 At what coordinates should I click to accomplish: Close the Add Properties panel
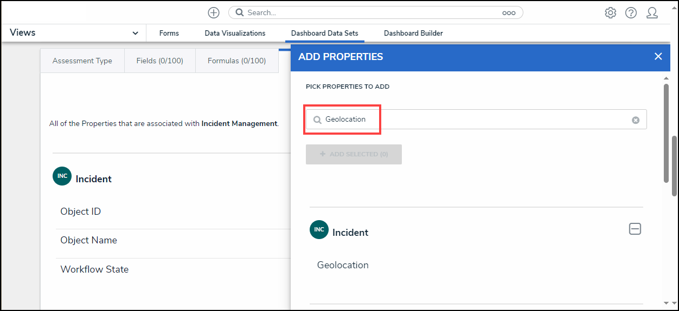658,56
